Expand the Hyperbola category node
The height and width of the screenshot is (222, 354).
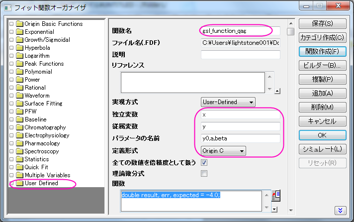click(11, 48)
